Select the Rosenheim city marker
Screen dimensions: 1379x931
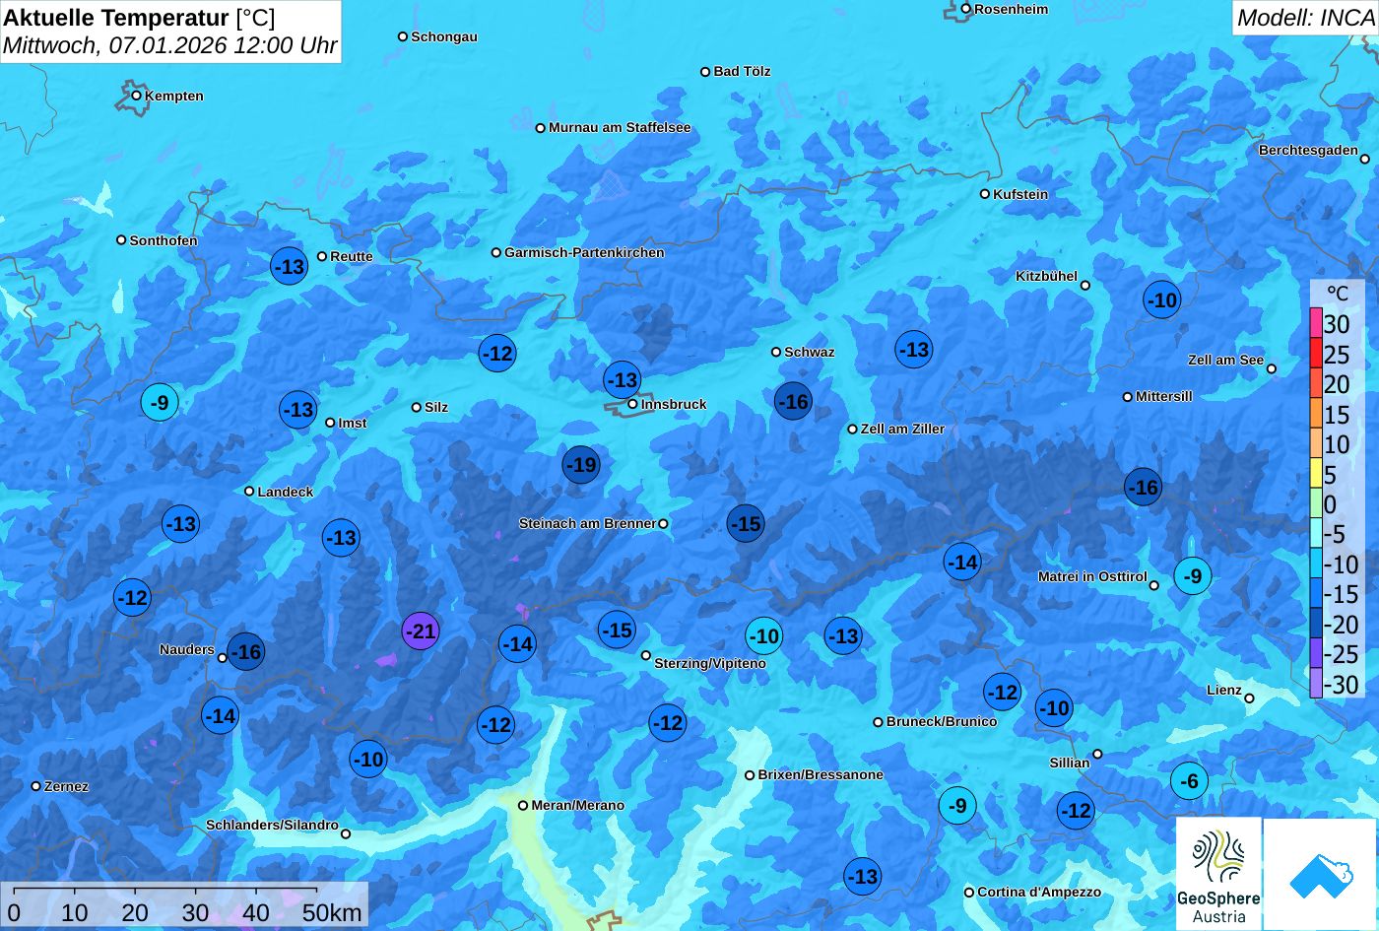966,9
